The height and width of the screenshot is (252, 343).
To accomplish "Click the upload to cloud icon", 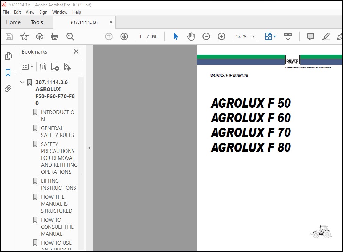I will coord(40,36).
